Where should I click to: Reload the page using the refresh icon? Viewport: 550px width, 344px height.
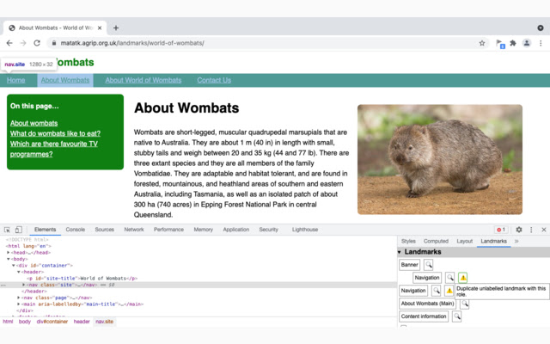pos(37,43)
